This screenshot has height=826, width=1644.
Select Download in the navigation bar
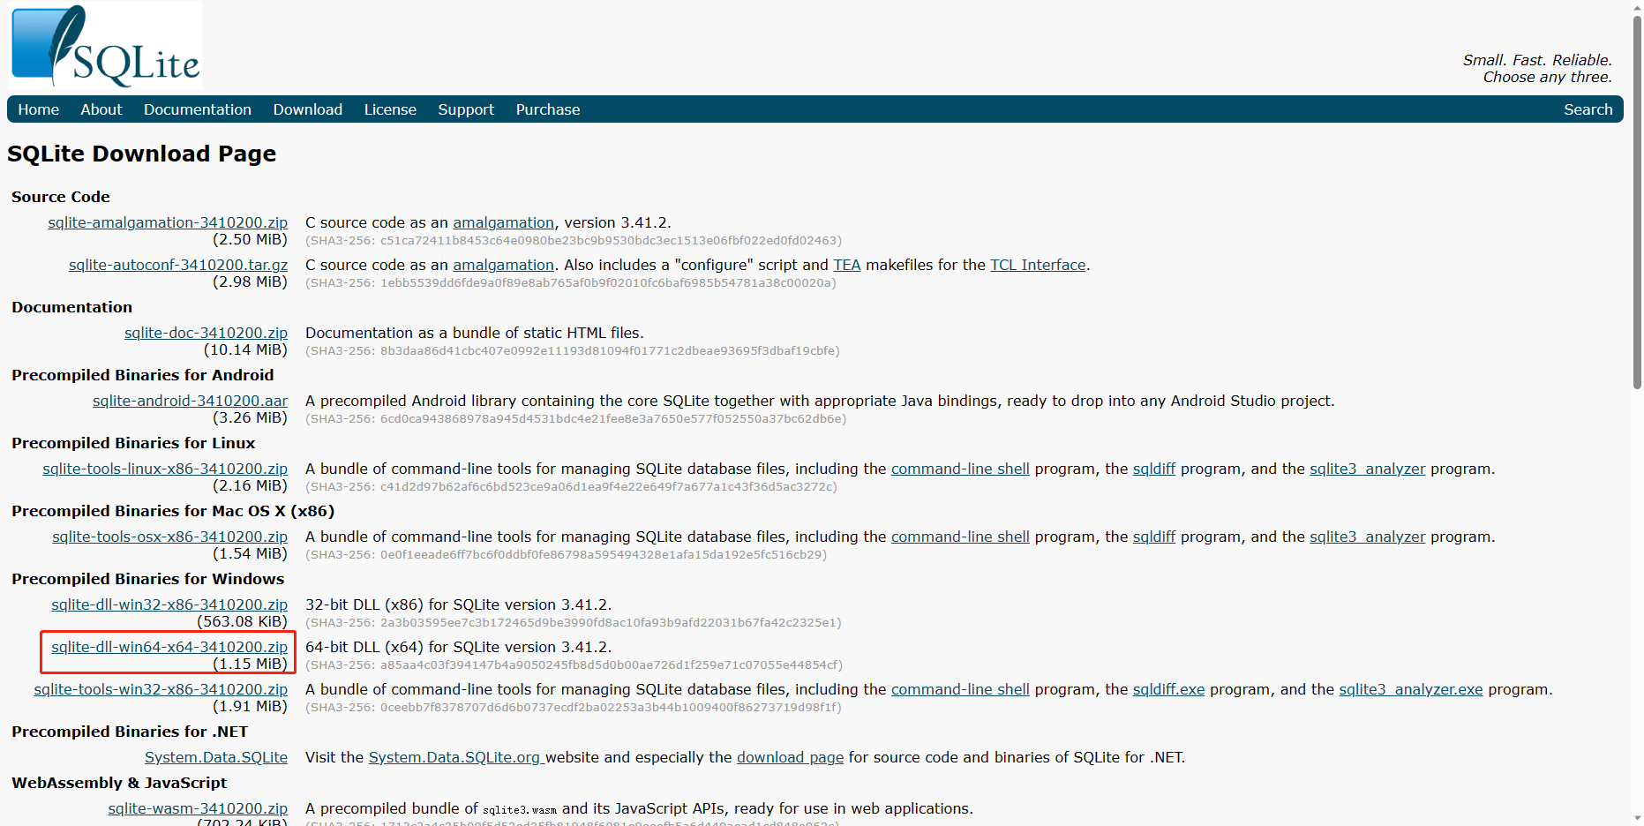tap(308, 109)
